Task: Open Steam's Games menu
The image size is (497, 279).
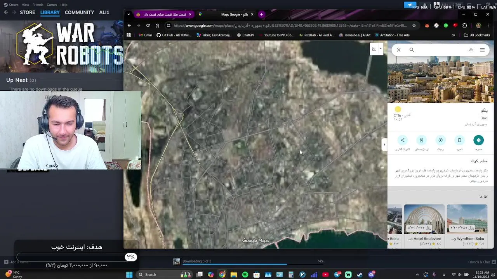Action: (x=52, y=5)
